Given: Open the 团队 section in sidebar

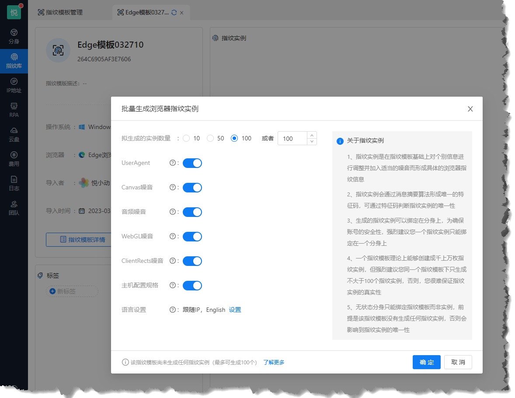Looking at the screenshot, I should click(14, 208).
